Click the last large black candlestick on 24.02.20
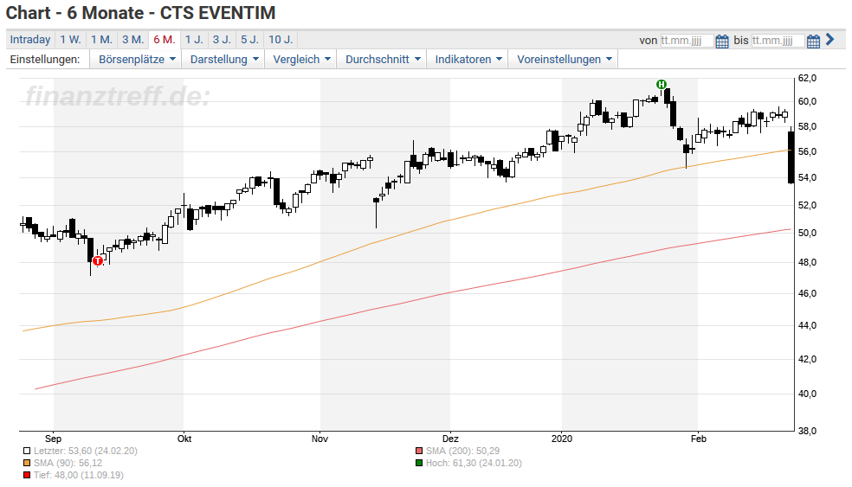The width and height of the screenshot is (852, 487). (791, 157)
